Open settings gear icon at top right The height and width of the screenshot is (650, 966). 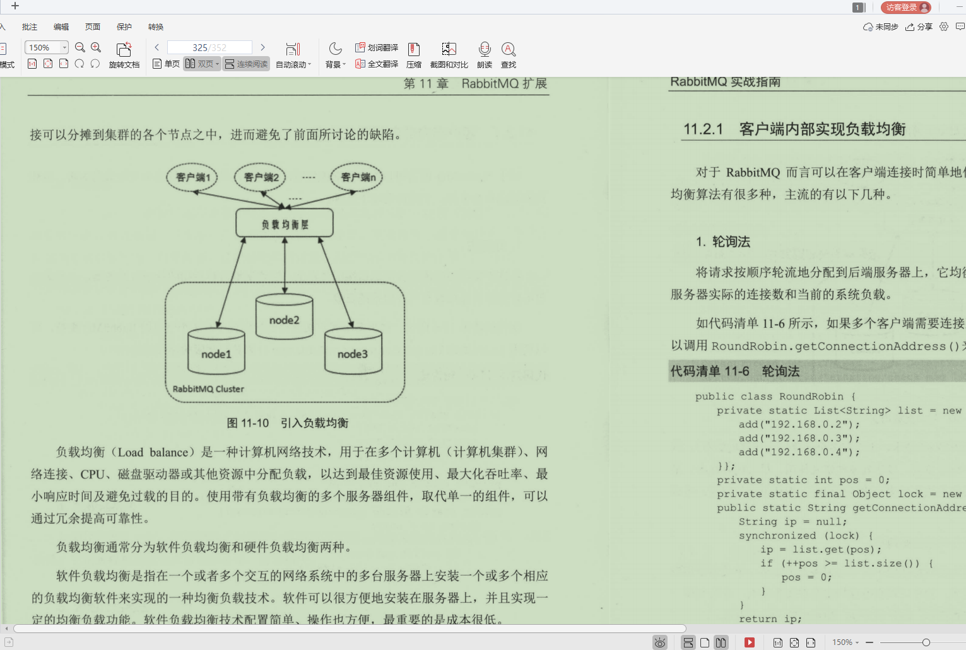coord(944,26)
